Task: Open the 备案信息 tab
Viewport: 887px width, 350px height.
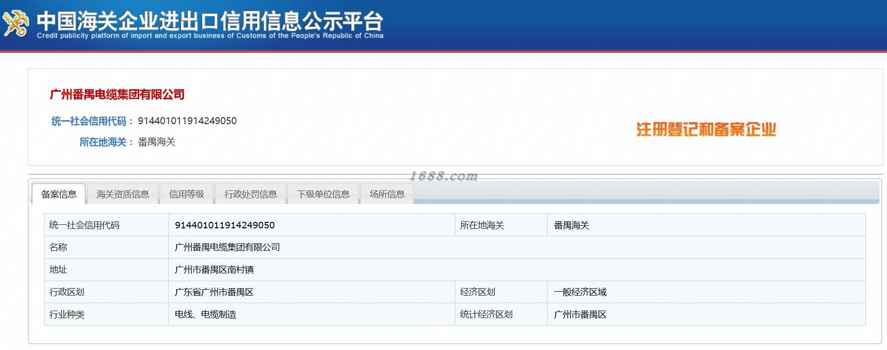Action: 59,194
